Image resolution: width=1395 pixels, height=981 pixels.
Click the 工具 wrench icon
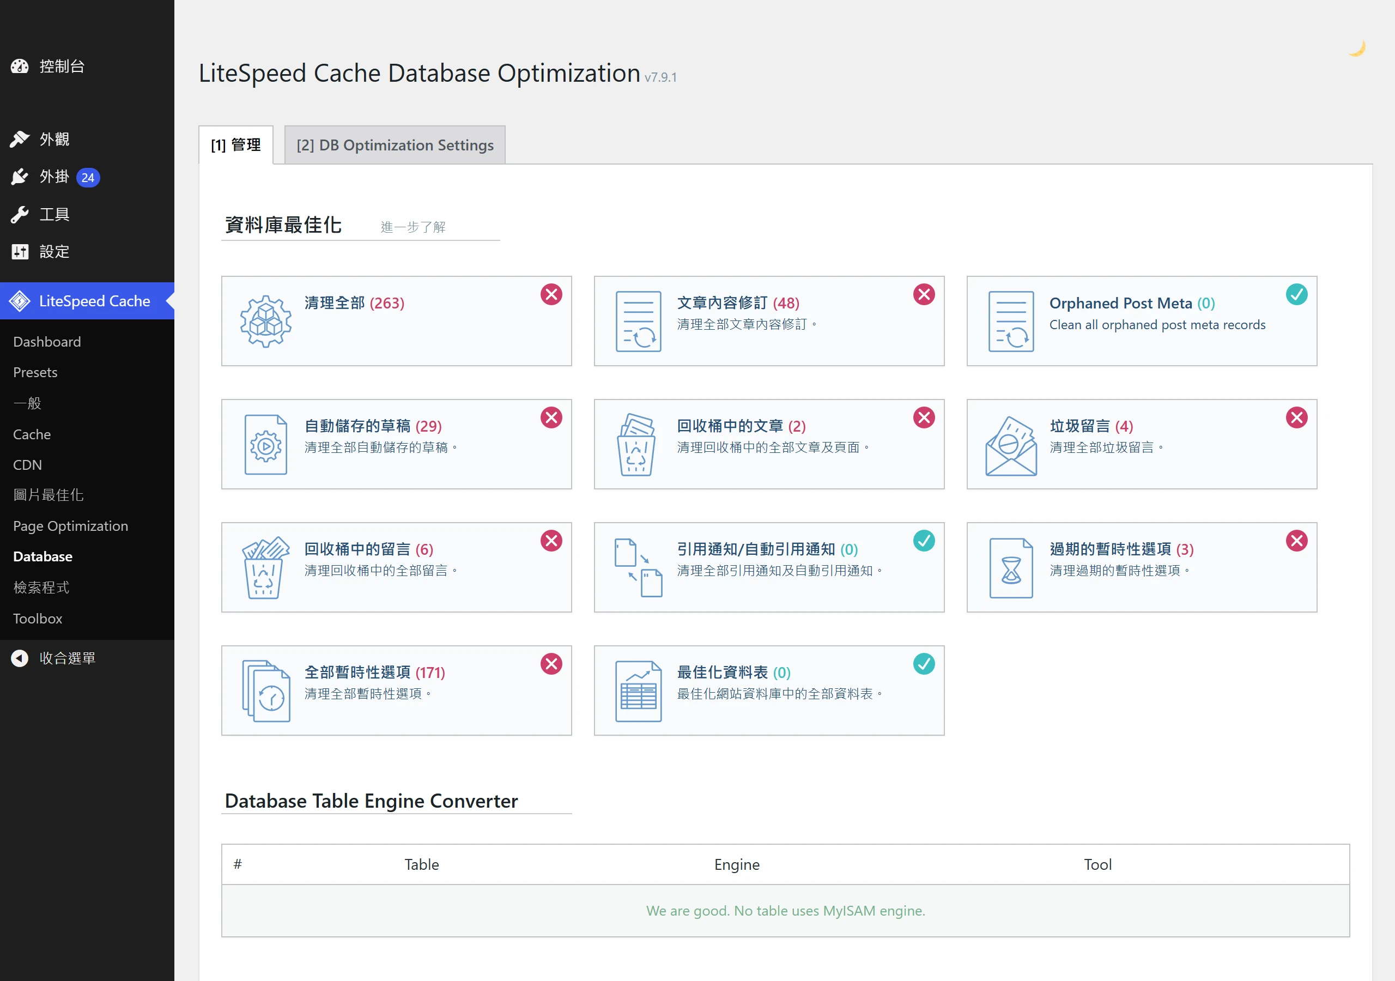pos(20,215)
